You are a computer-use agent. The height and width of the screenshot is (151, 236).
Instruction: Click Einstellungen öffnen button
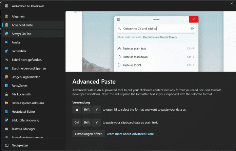tap(88, 134)
